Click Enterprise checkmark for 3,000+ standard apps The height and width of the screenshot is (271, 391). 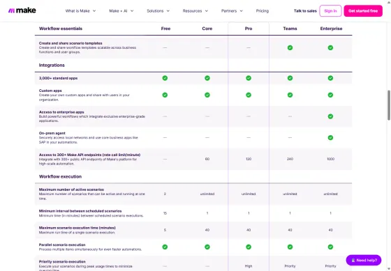pyautogui.click(x=330, y=78)
